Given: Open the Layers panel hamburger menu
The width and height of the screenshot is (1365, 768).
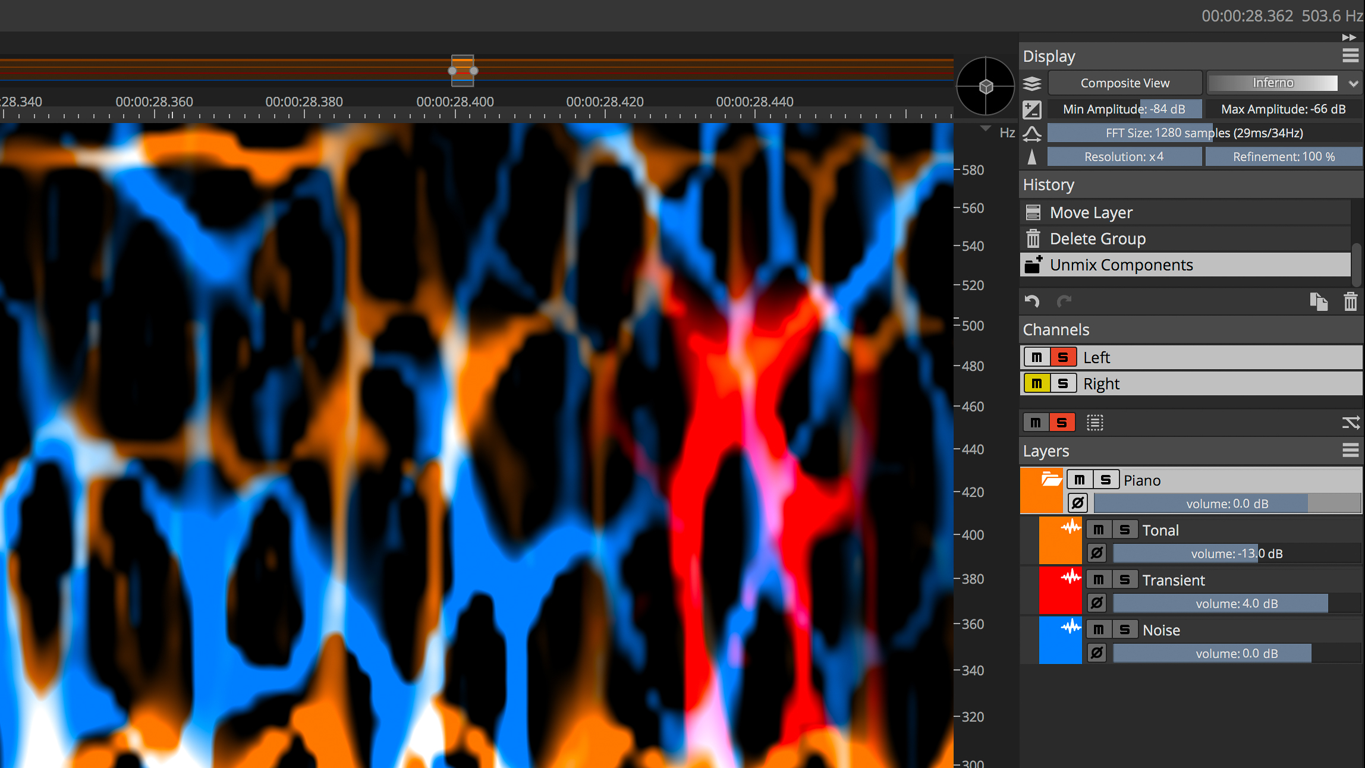Looking at the screenshot, I should click(1350, 451).
